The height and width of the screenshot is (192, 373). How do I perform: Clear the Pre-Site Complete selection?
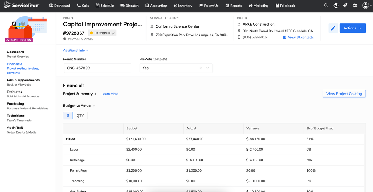(x=201, y=68)
